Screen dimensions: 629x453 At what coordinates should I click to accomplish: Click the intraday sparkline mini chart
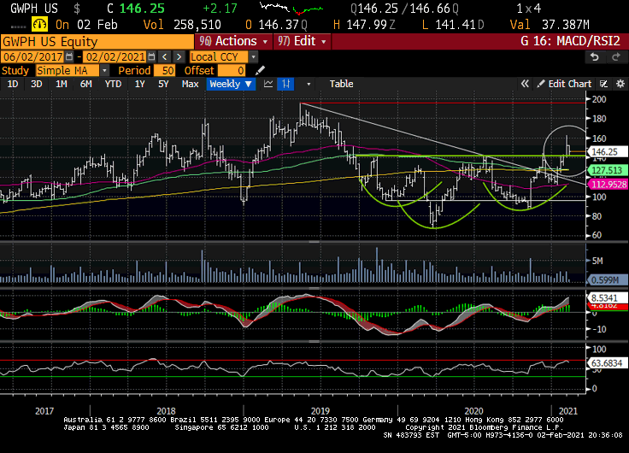(x=291, y=9)
